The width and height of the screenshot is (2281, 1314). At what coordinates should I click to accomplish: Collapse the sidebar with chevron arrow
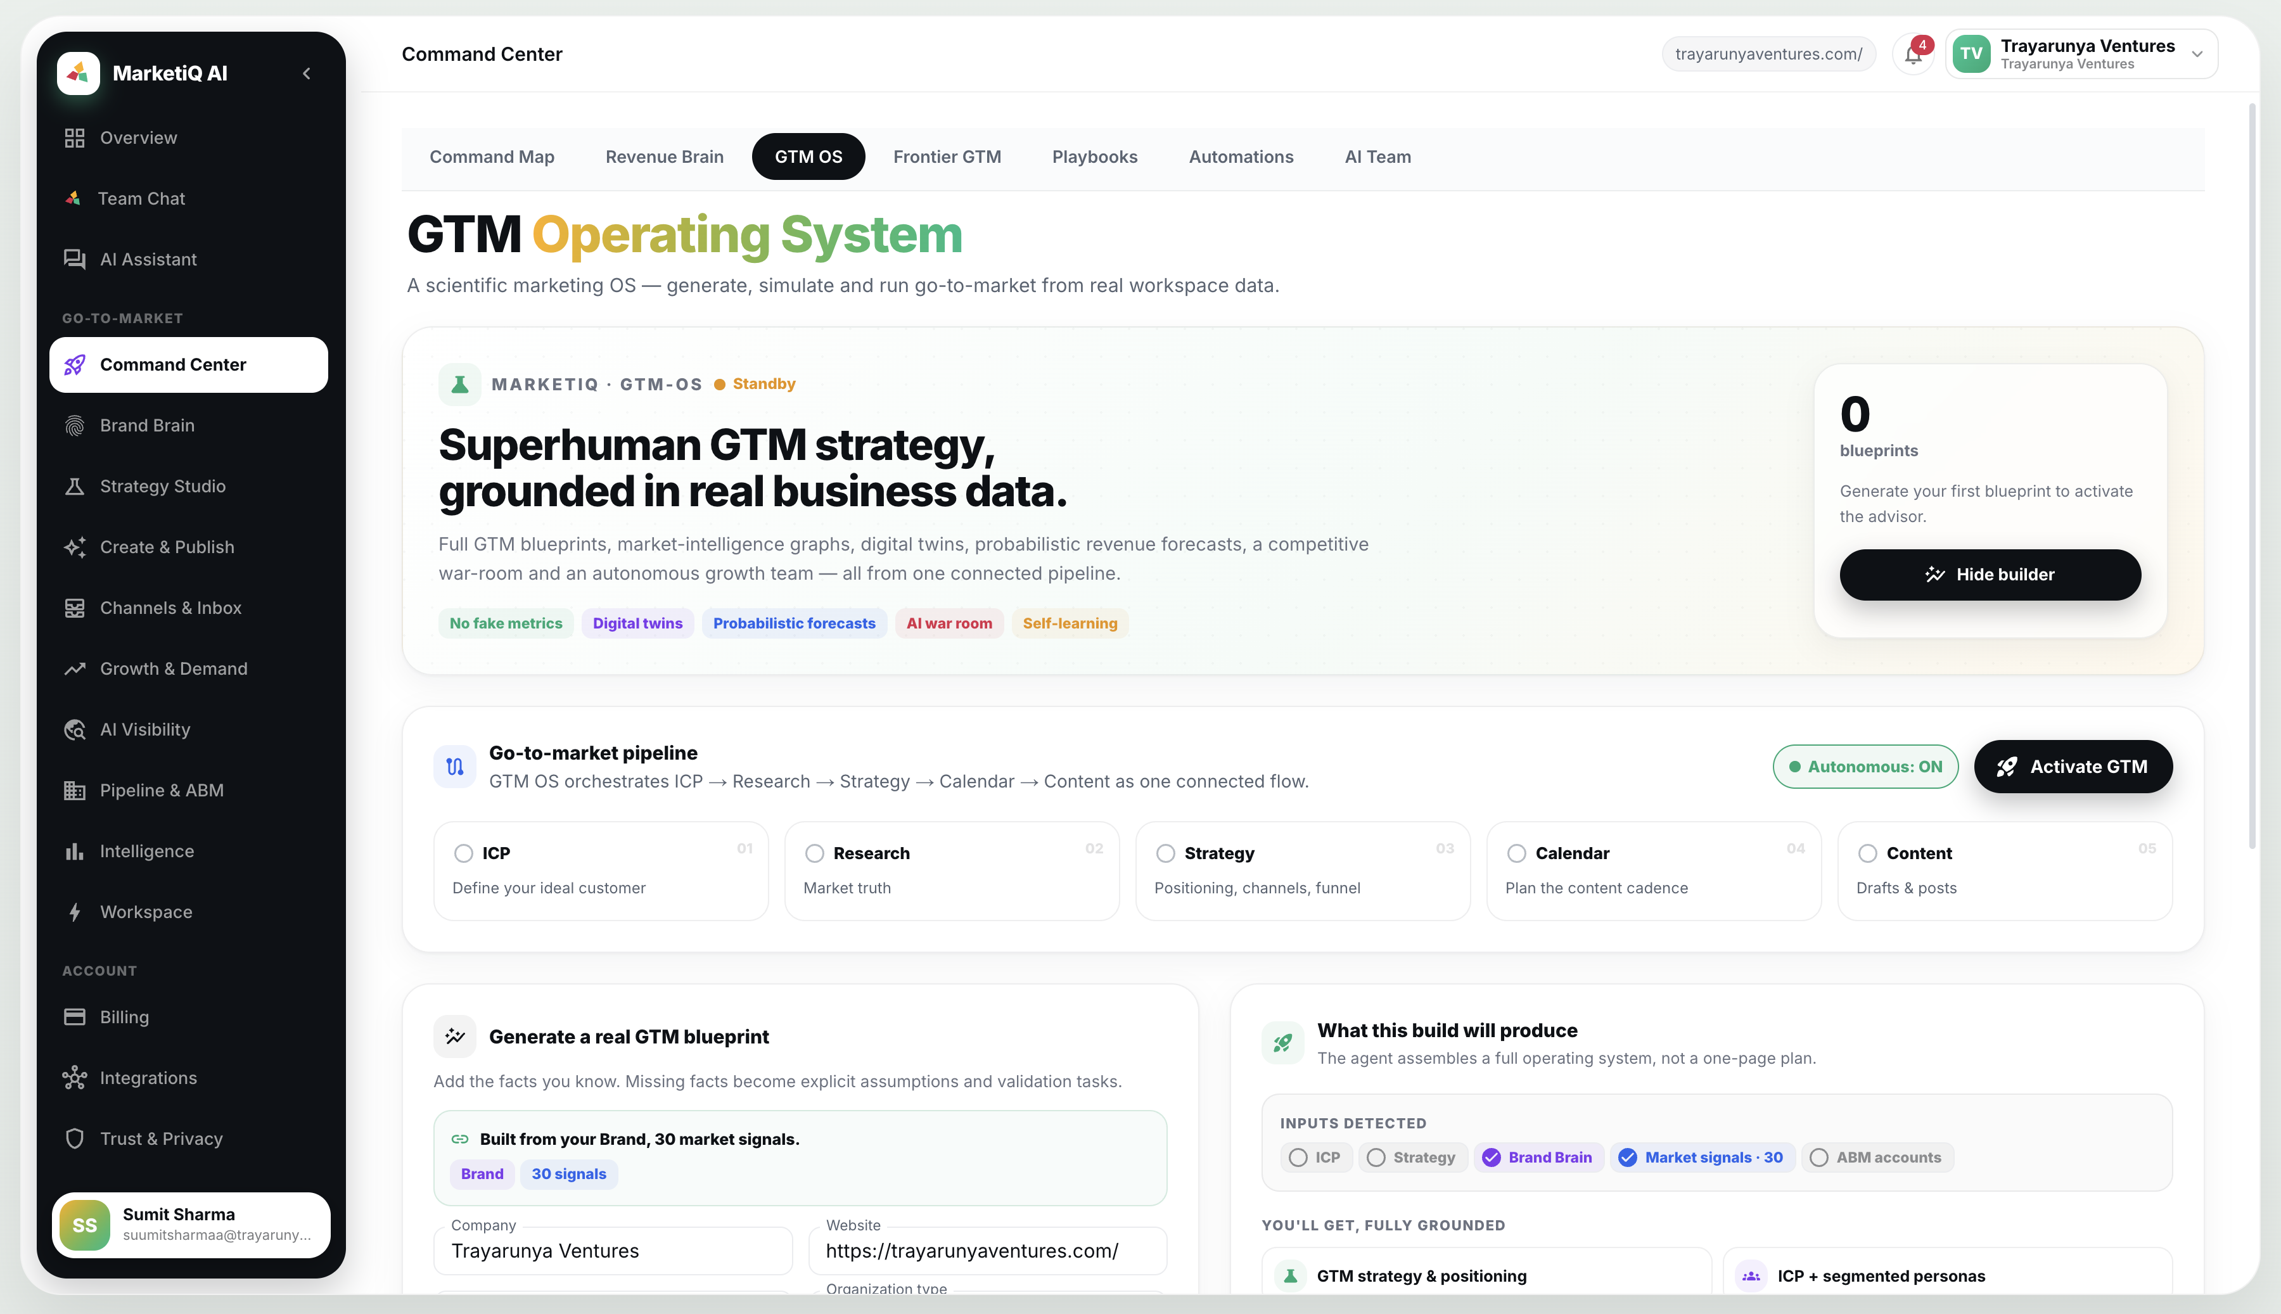(307, 73)
